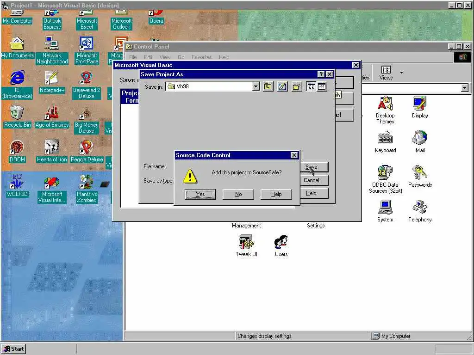Open the Save in Vb98 dropdown

click(x=256, y=86)
